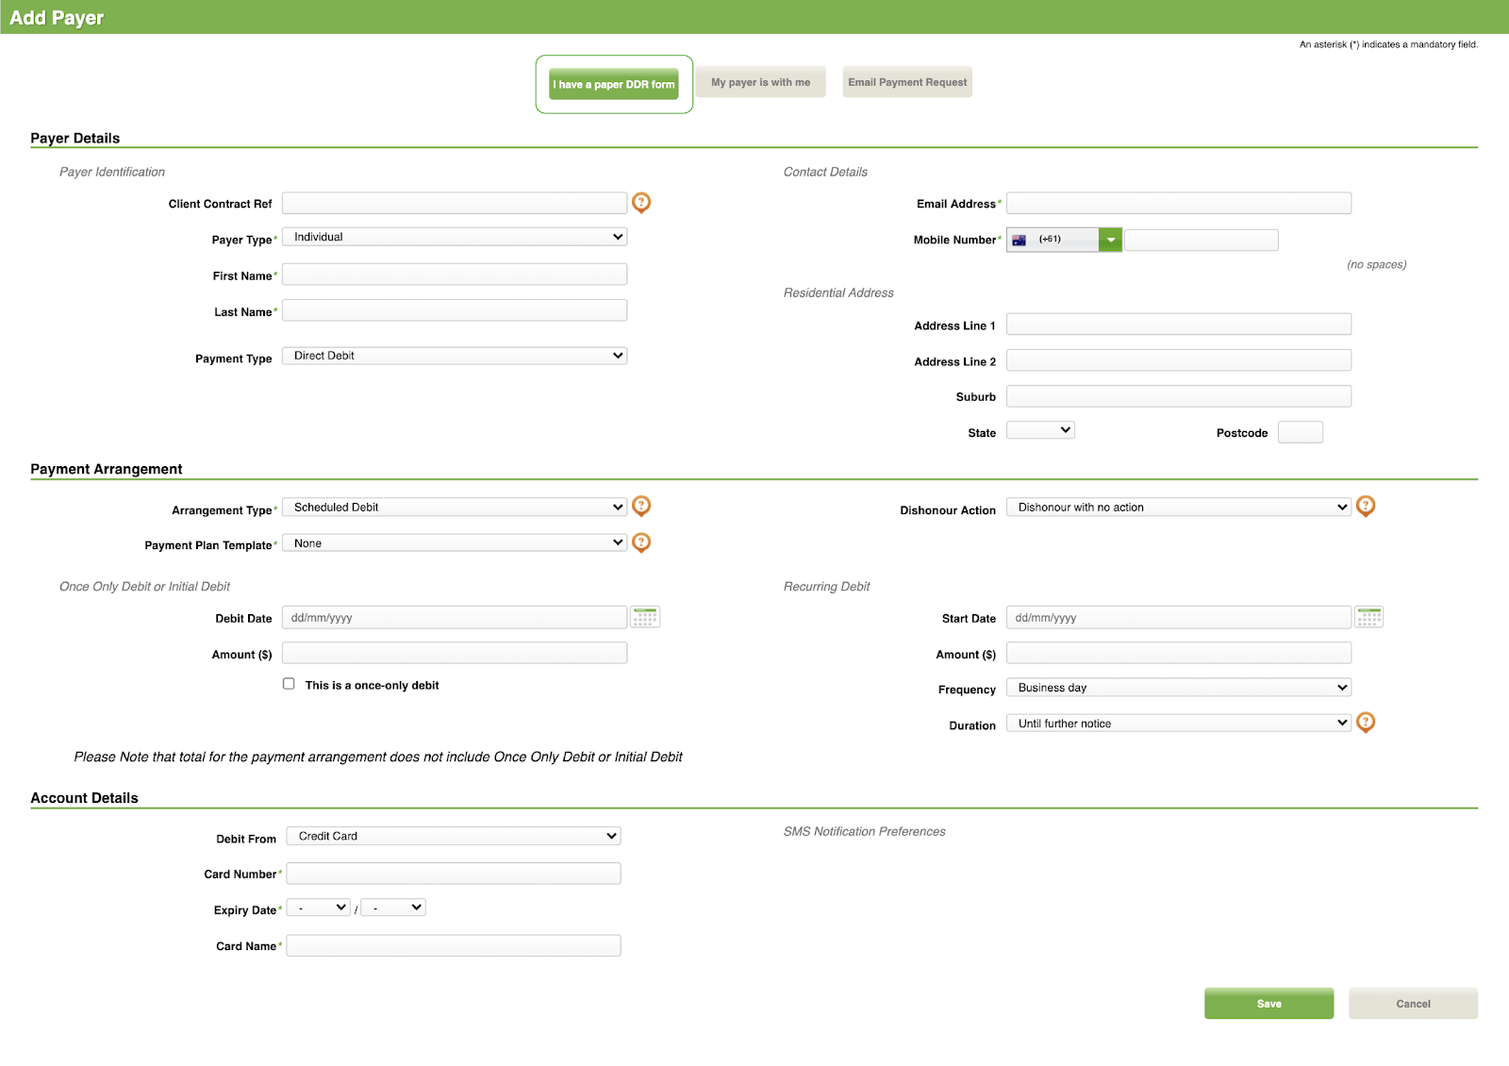This screenshot has width=1509, height=1066.
Task: Open the Arrangement Type dropdown
Action: click(455, 508)
